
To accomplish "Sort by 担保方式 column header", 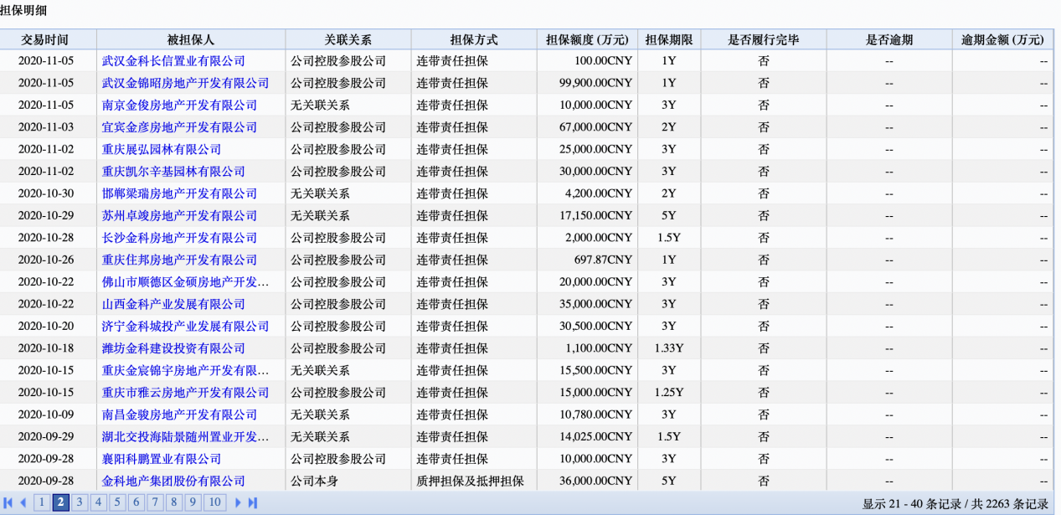I will pyautogui.click(x=474, y=39).
